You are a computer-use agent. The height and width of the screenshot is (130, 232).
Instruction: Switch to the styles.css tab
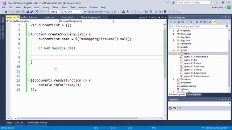pyautogui.click(x=49, y=17)
